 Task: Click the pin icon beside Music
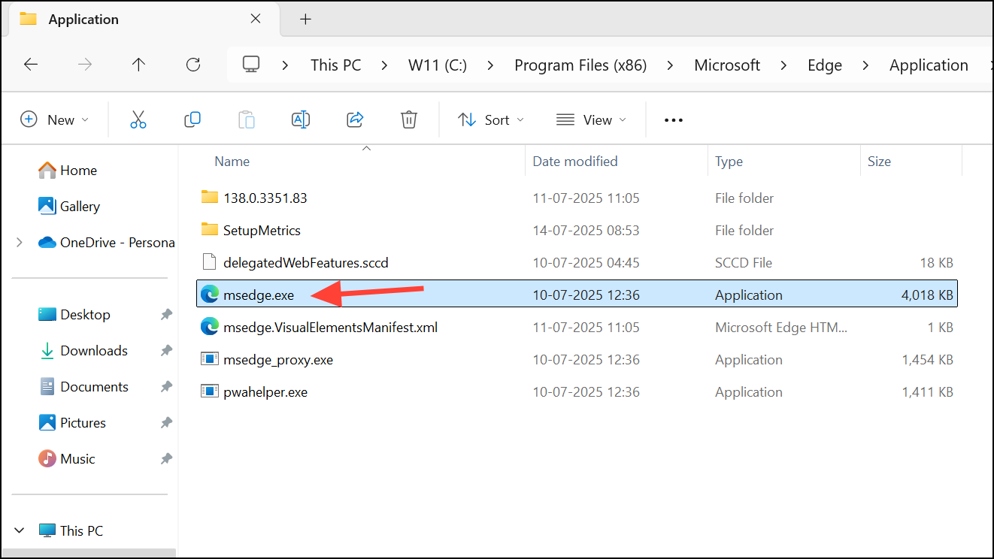tap(166, 459)
